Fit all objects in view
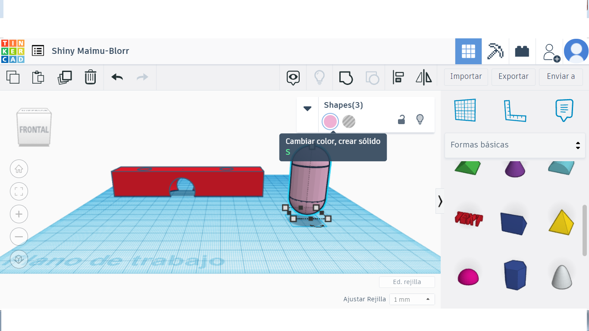Image resolution: width=589 pixels, height=331 pixels. tap(19, 192)
